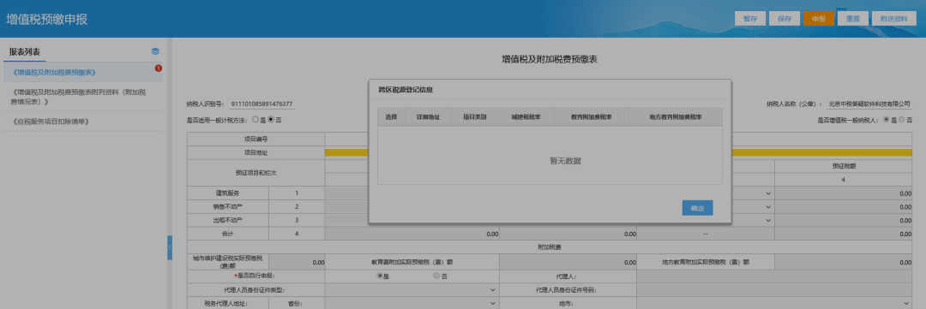The image size is (926, 309).
Task: Select 否 for 是否增值税一般纳税人
Action: (901, 120)
